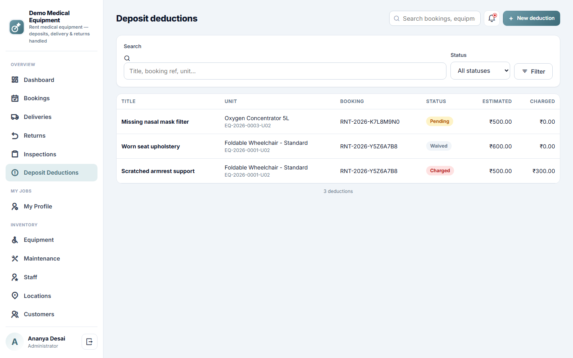
Task: Click the logout icon beside Ananya Desai
Action: click(90, 342)
